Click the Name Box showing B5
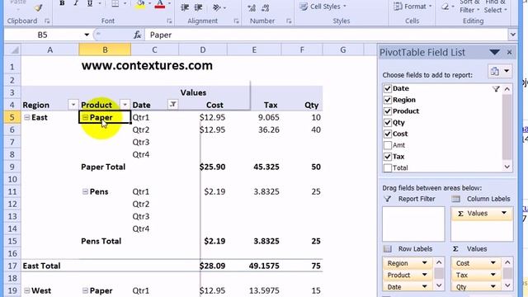Image resolution: width=528 pixels, height=297 pixels. coord(43,35)
